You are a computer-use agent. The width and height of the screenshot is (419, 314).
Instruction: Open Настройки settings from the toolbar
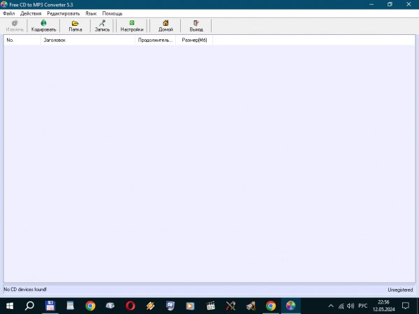(x=132, y=26)
